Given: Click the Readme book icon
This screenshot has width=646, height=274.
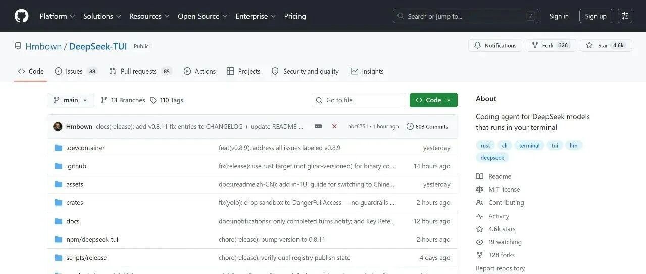Looking at the screenshot, I should click(x=479, y=176).
